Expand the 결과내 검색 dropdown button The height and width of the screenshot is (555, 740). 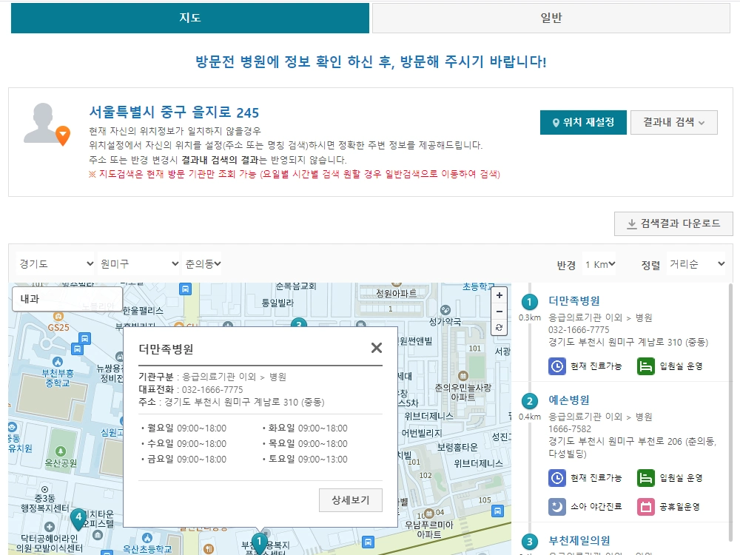coord(673,123)
